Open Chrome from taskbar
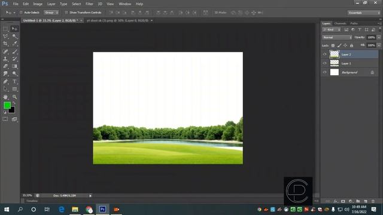Image resolution: width=383 pixels, height=215 pixels. [x=89, y=210]
